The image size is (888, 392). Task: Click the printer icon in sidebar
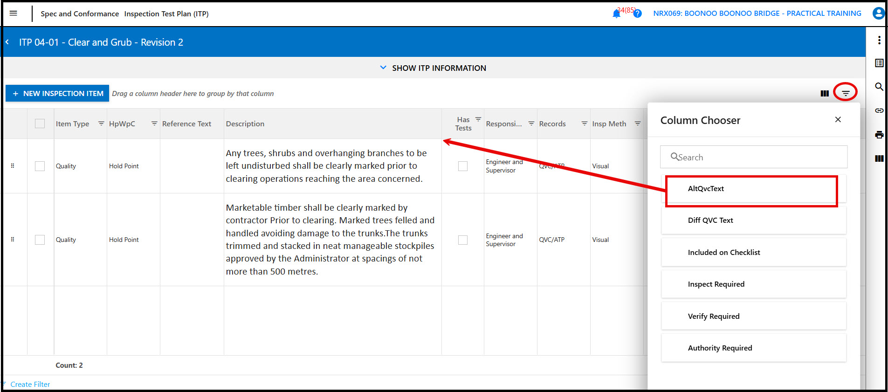pyautogui.click(x=879, y=135)
